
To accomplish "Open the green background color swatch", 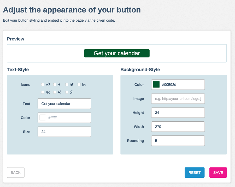I will pyautogui.click(x=156, y=84).
